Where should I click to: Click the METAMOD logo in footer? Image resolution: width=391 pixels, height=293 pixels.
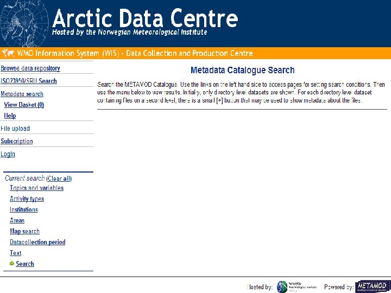pyautogui.click(x=371, y=286)
